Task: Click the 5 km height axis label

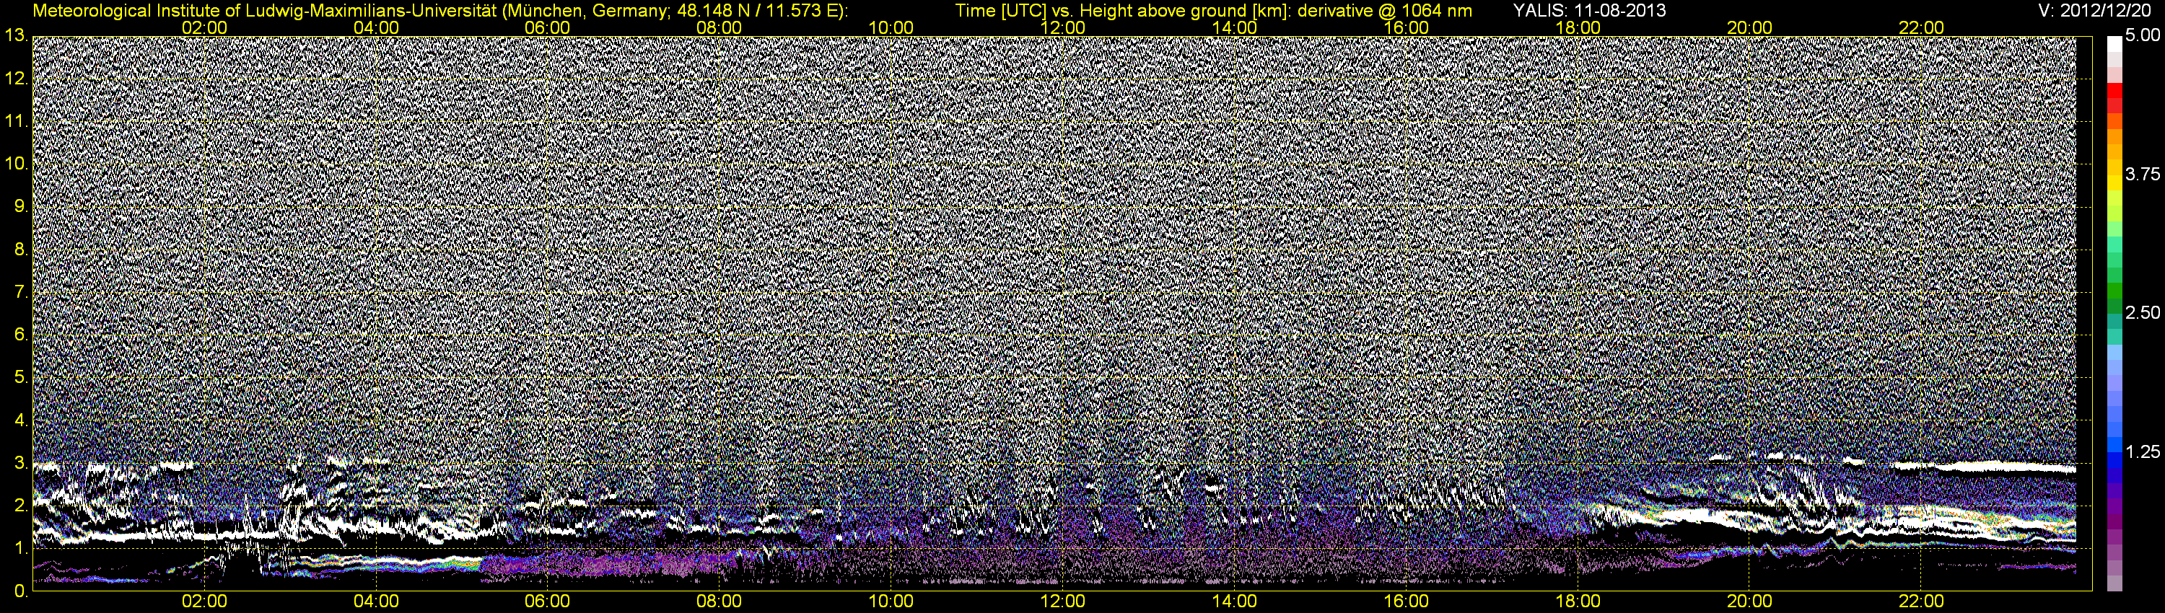Action: click(x=20, y=378)
